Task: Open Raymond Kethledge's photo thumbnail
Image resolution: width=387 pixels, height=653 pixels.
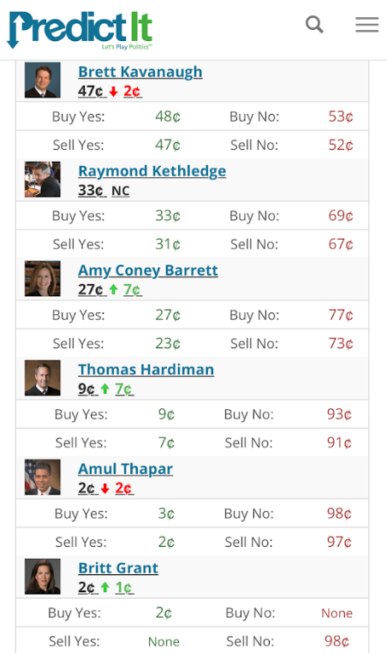Action: (43, 179)
